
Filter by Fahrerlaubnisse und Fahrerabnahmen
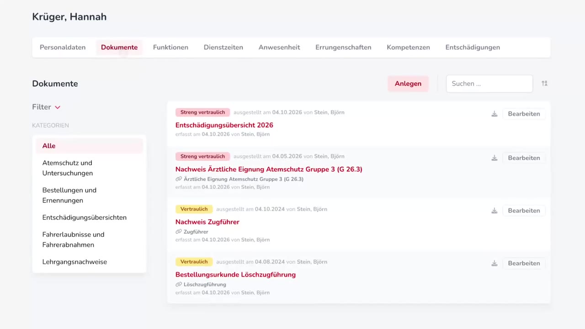89,239
